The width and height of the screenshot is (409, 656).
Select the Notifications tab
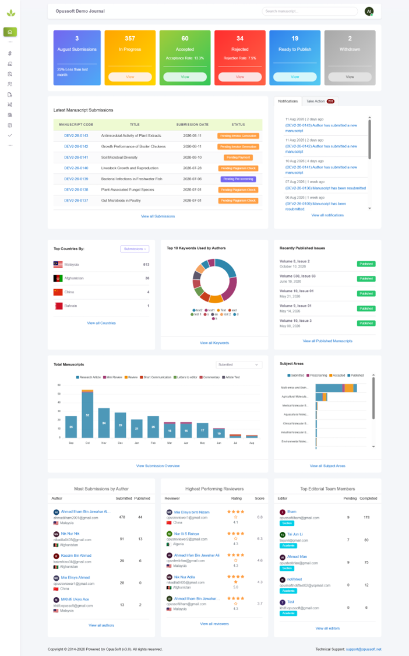point(288,101)
